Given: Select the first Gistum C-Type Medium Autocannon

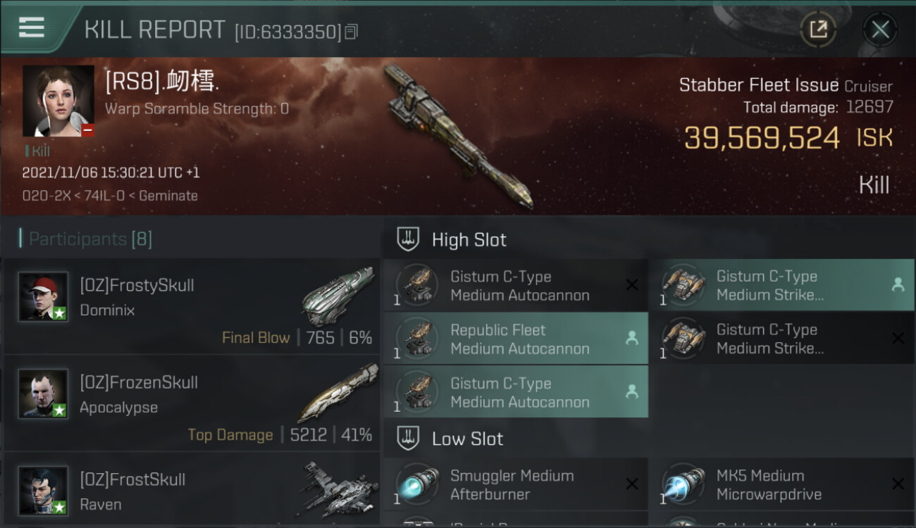Looking at the screenshot, I should coord(516,286).
